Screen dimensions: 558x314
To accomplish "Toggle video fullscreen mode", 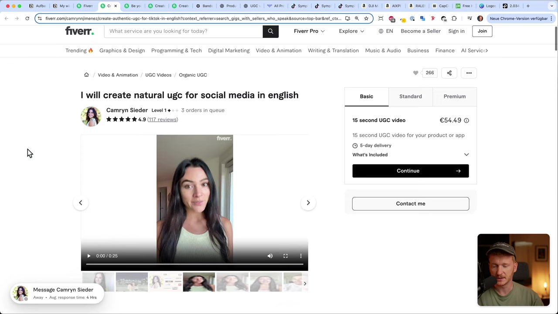I will click(286, 256).
